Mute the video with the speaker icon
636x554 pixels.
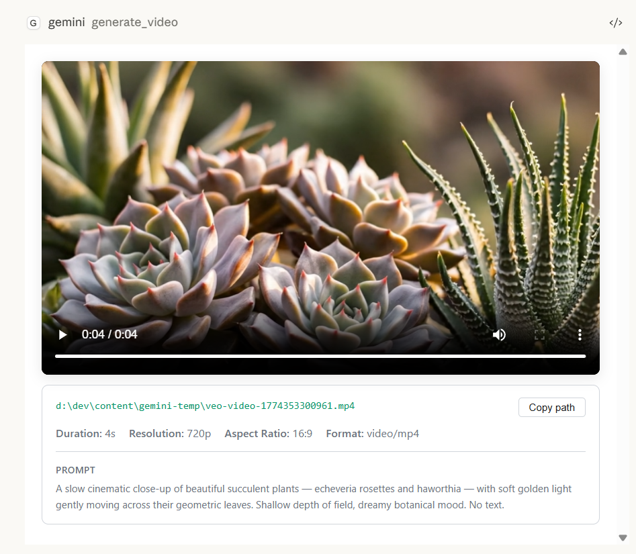pos(499,334)
